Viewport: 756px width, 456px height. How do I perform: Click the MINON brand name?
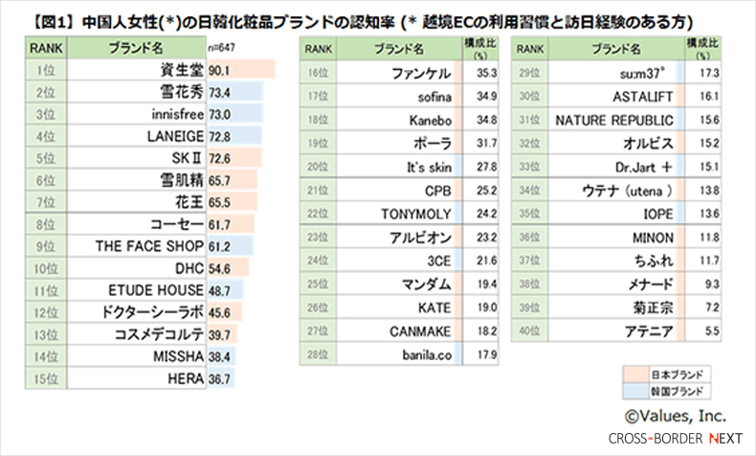[x=653, y=238]
